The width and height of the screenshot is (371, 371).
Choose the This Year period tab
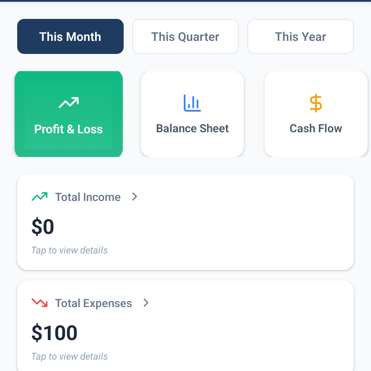(300, 37)
